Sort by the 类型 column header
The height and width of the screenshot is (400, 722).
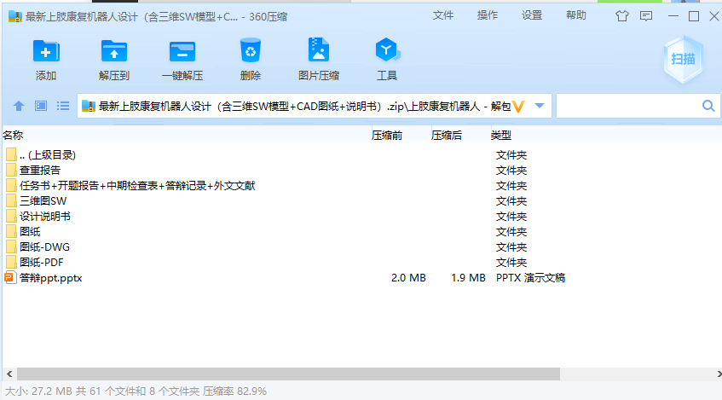(501, 135)
